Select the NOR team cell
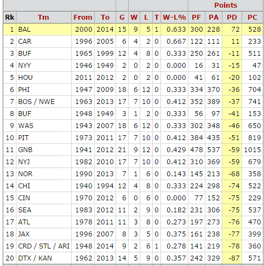The image size is (264, 266). 44,174
